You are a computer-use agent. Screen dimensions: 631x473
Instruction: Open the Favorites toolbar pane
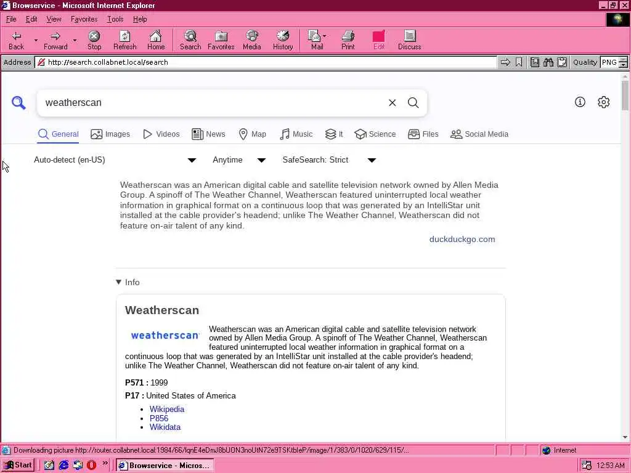pos(221,40)
